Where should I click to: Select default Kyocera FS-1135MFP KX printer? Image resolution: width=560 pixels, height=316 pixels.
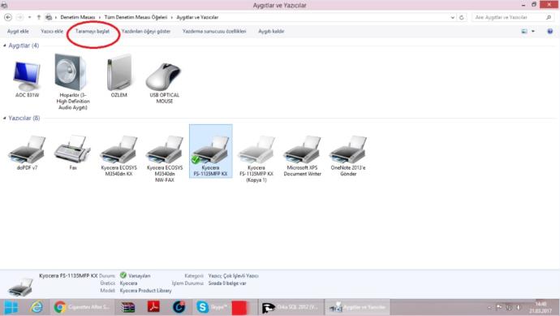coord(211,151)
